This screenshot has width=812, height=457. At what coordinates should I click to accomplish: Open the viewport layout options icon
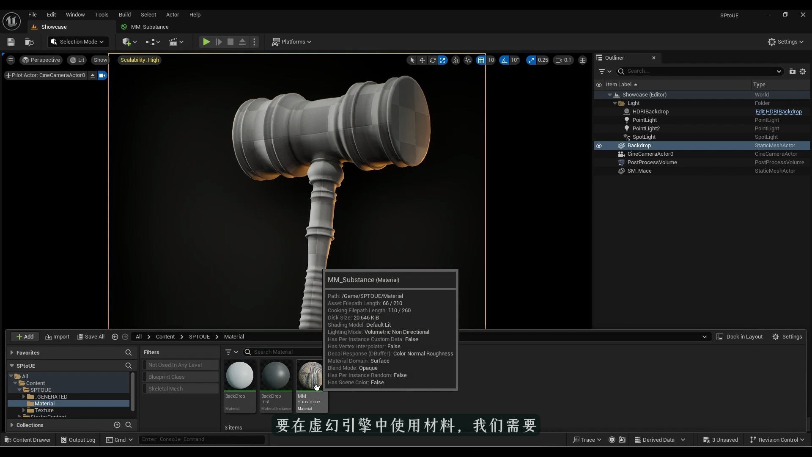(582, 60)
